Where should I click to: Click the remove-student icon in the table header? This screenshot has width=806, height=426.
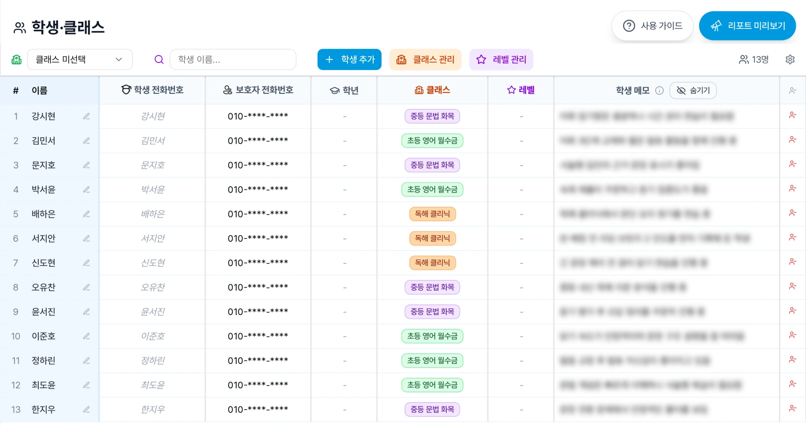pyautogui.click(x=792, y=91)
